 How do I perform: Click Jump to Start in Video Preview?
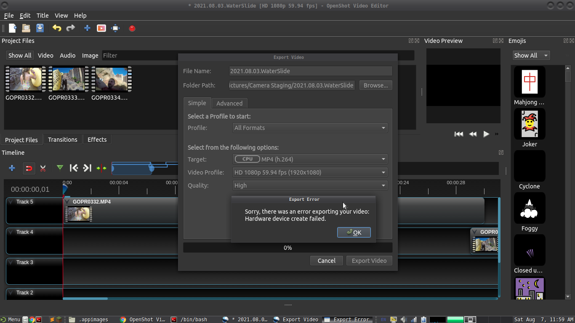pos(459,134)
